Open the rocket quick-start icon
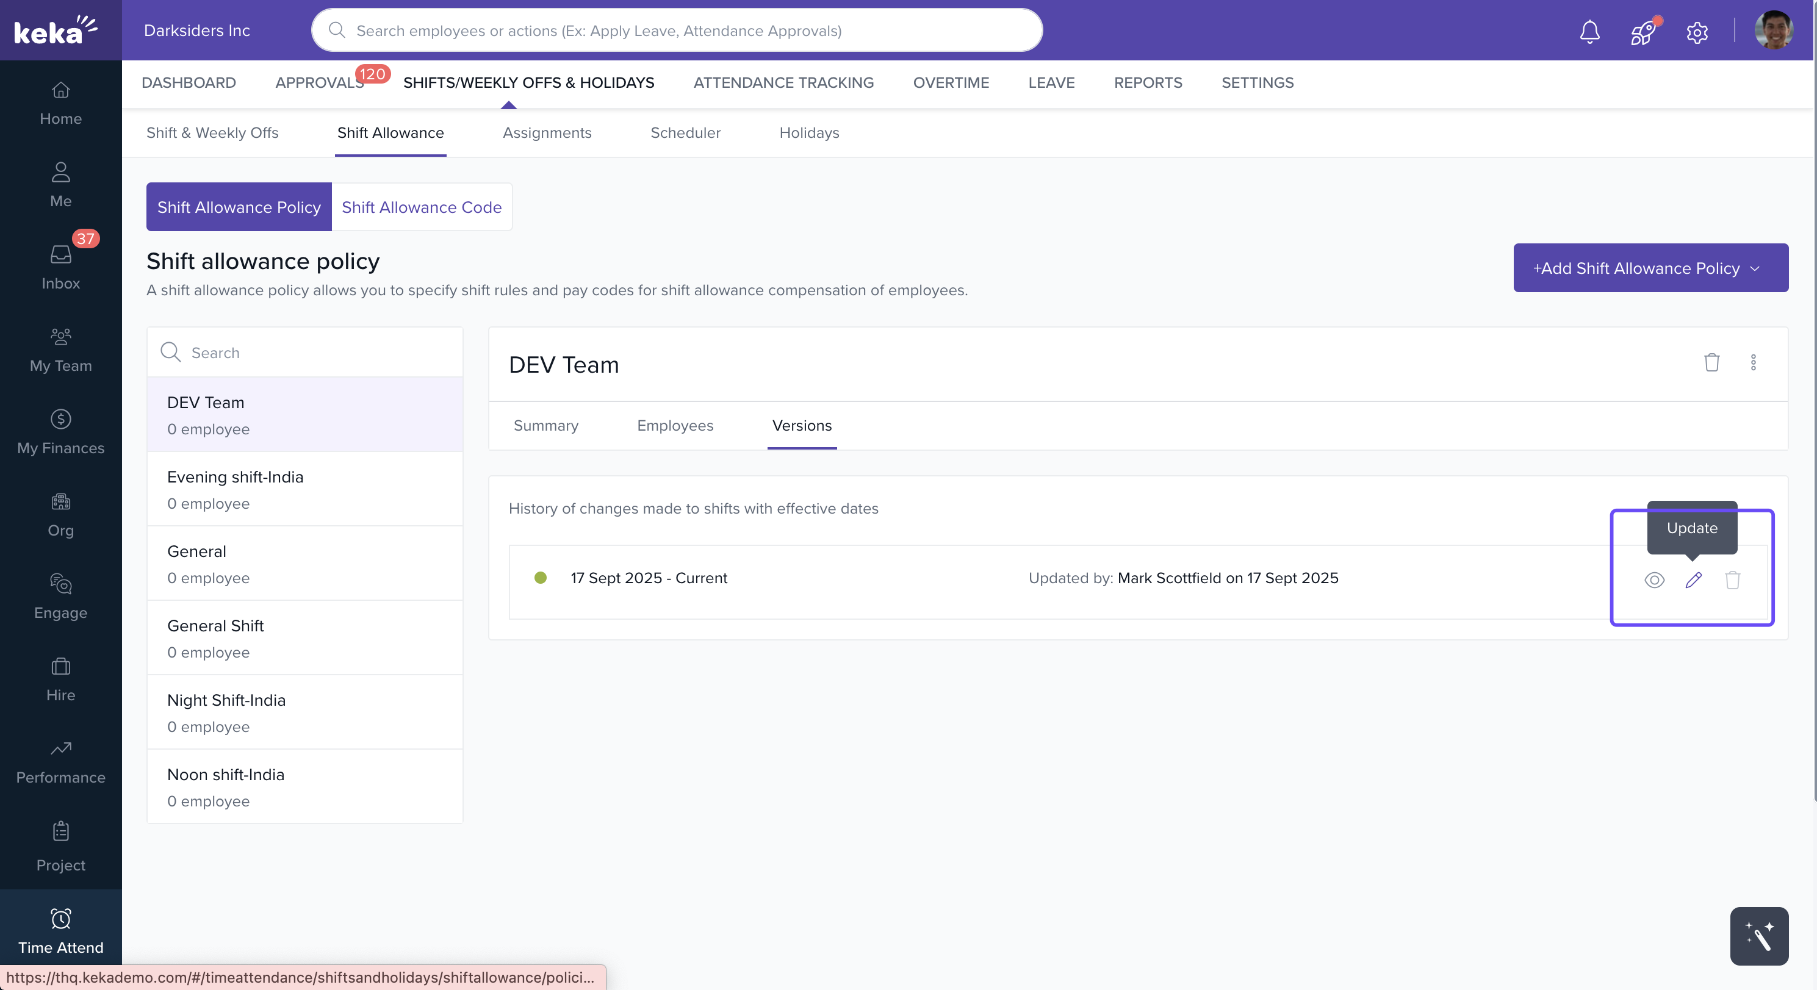 pyautogui.click(x=1642, y=32)
